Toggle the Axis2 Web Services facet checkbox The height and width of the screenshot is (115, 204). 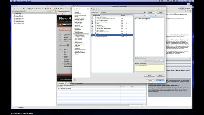(92, 17)
